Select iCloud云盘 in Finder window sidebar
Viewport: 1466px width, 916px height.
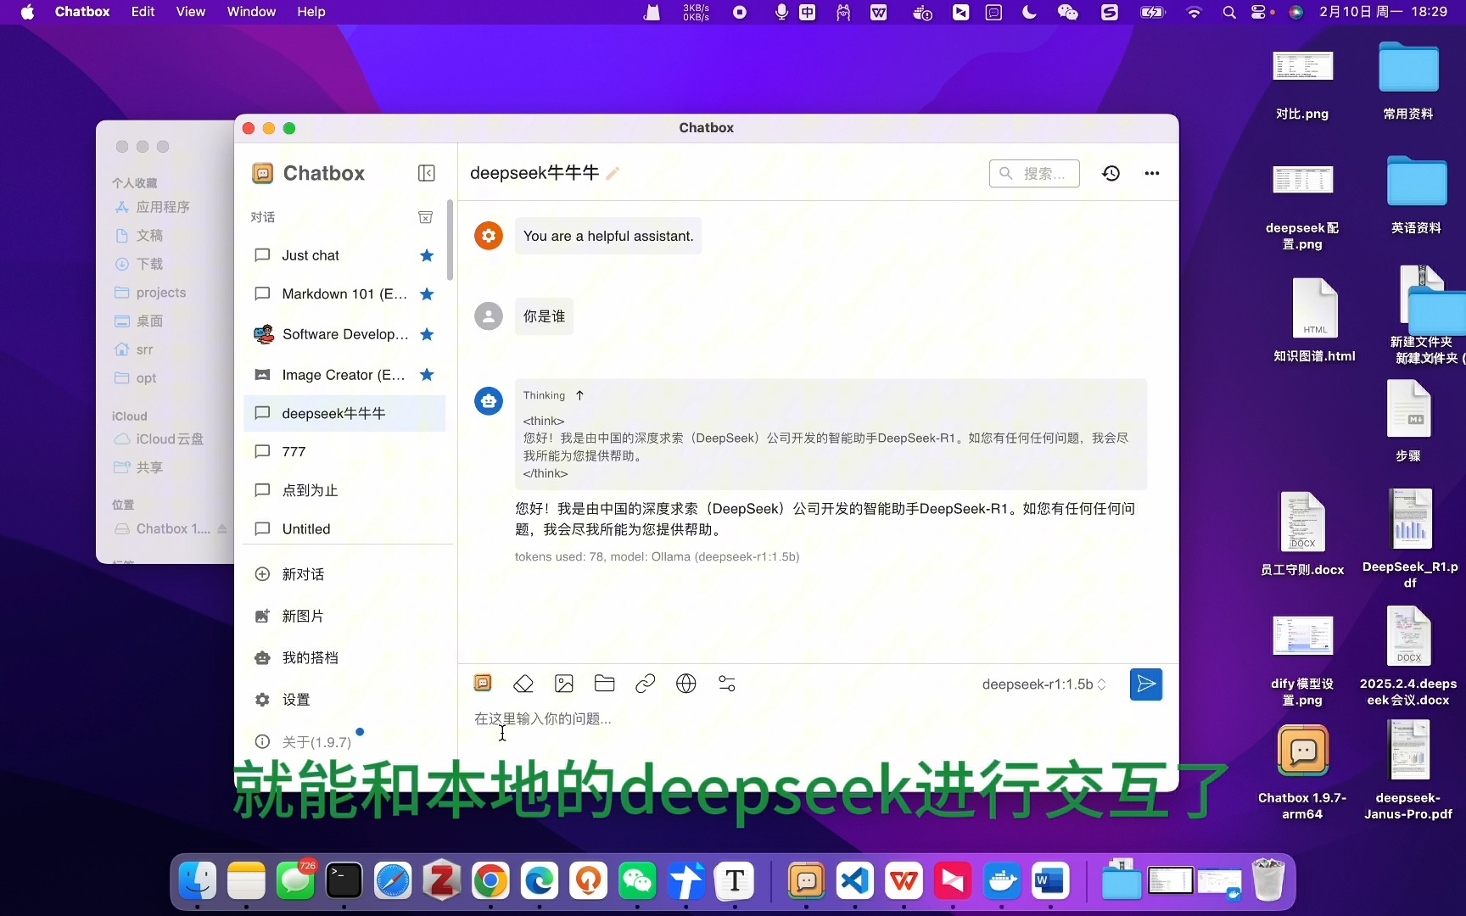click(x=170, y=439)
